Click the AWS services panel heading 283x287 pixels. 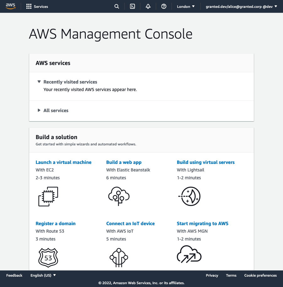click(x=53, y=63)
